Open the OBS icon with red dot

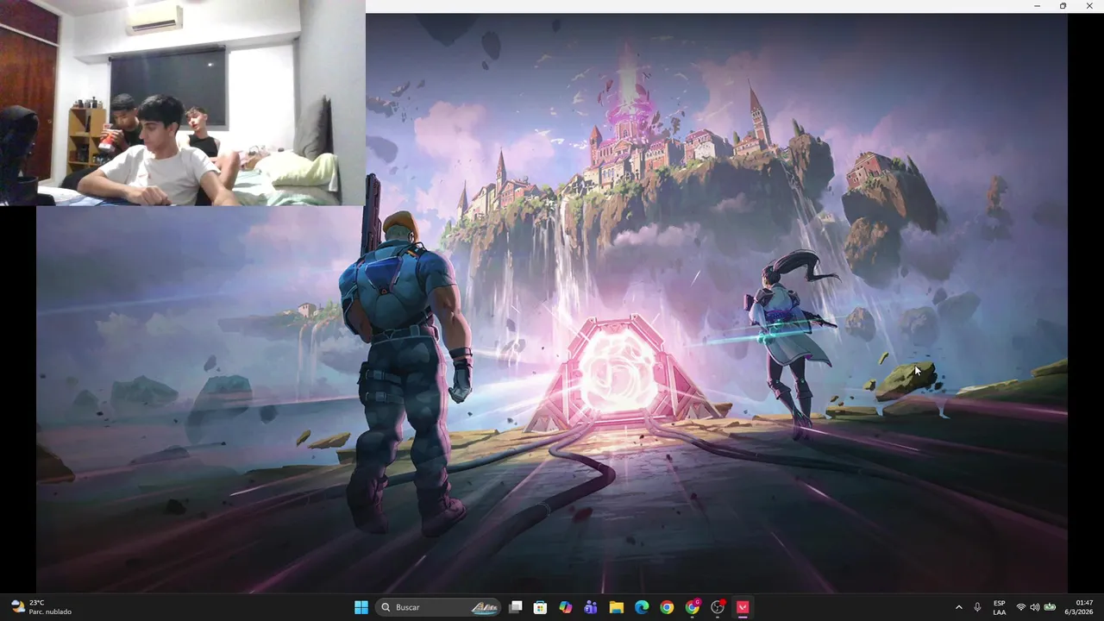point(718,607)
